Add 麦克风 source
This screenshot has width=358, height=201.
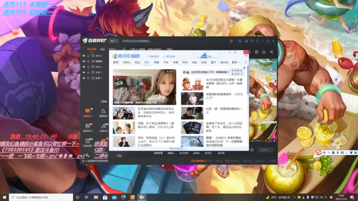[208, 153]
